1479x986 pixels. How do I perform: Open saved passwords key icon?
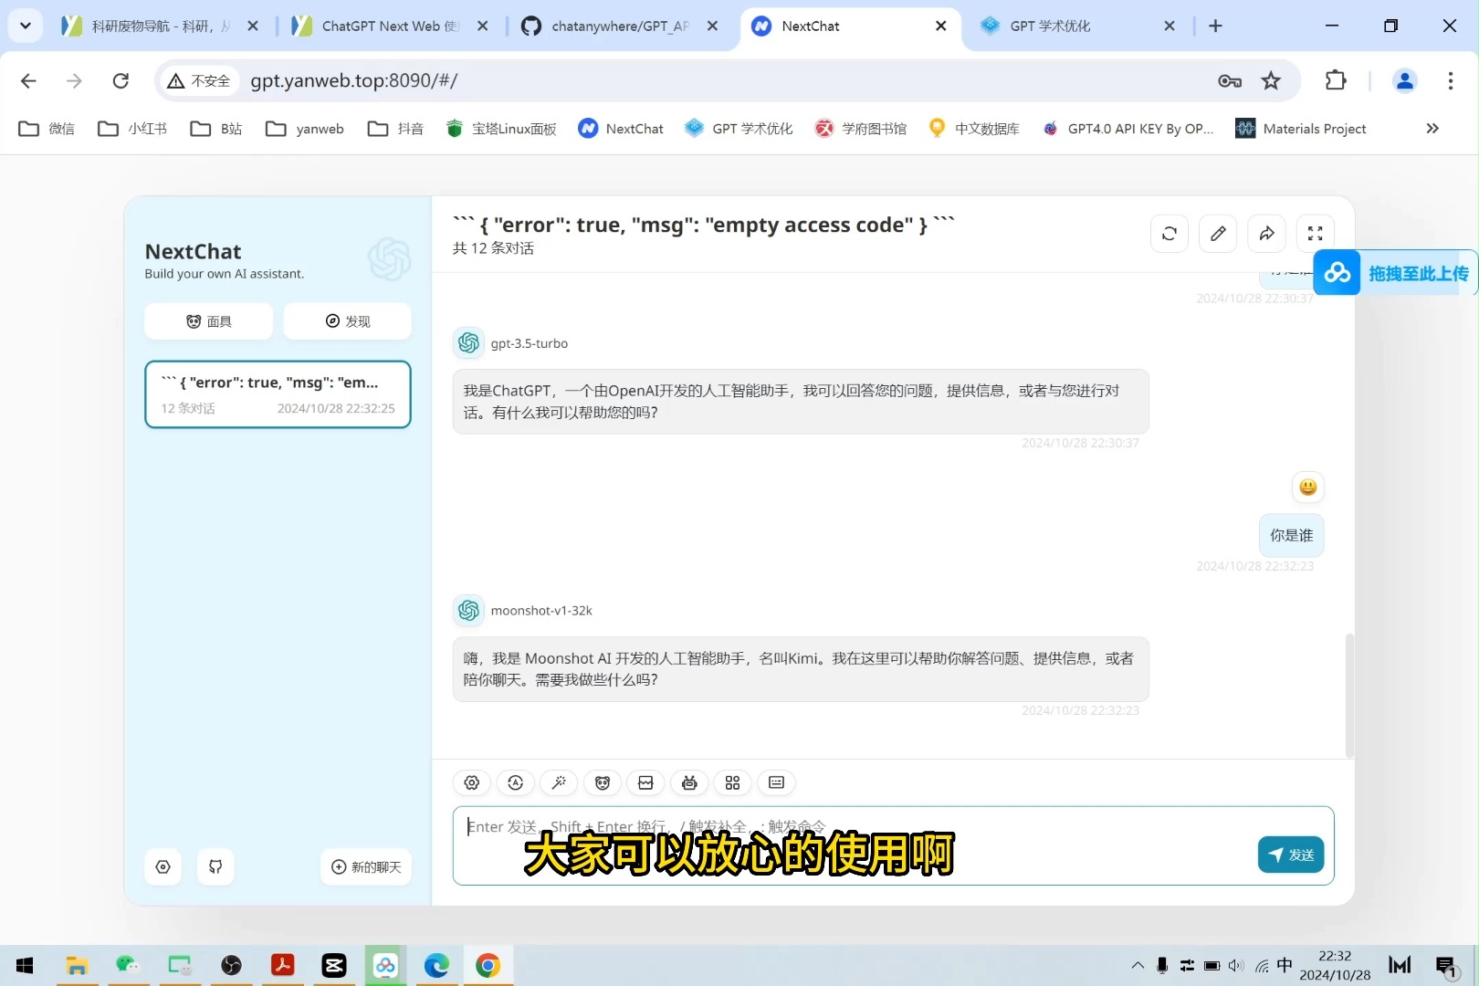click(x=1230, y=80)
